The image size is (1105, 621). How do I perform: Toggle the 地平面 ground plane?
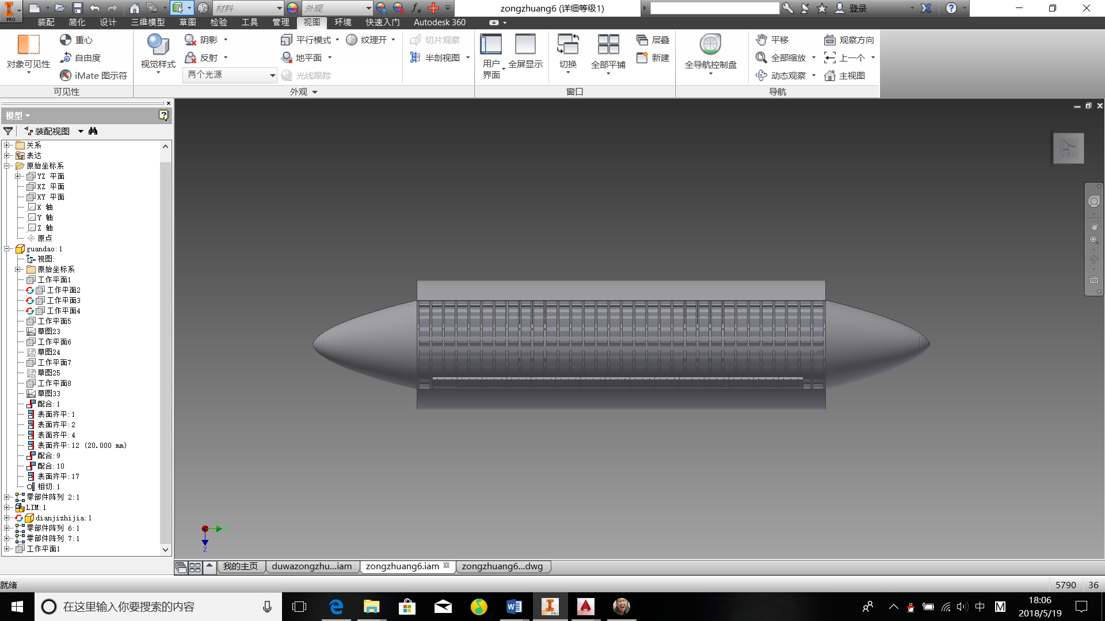(287, 57)
